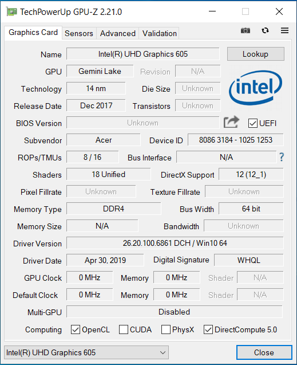Viewport: 297px width, 365px height.
Task: Toggle the DirectCompute 5.0 checkbox
Action: (x=208, y=329)
